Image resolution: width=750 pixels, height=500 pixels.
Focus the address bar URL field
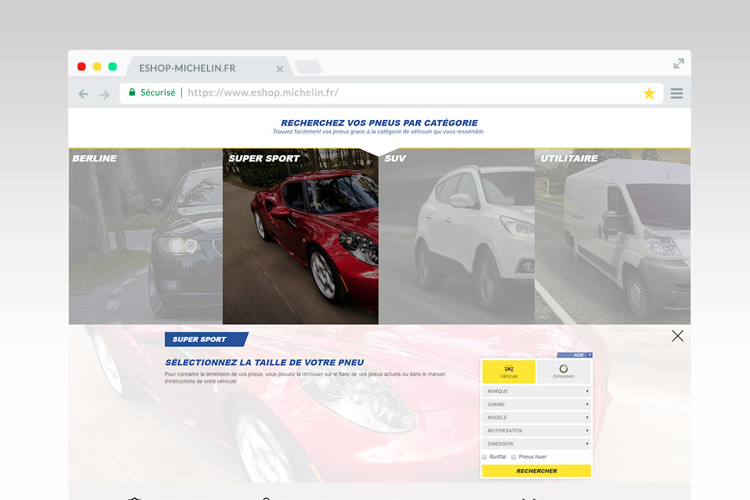click(x=391, y=93)
